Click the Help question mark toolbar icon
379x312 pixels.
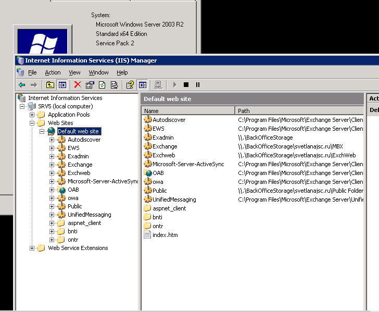pos(130,85)
